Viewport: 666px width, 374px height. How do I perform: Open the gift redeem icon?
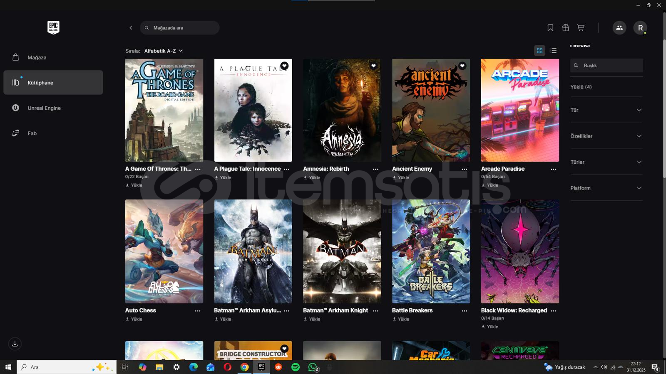click(x=565, y=28)
